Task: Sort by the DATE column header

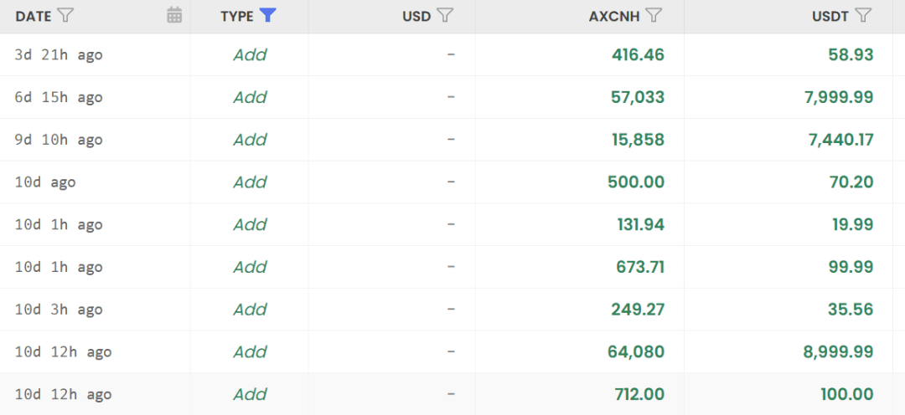Action: click(34, 16)
